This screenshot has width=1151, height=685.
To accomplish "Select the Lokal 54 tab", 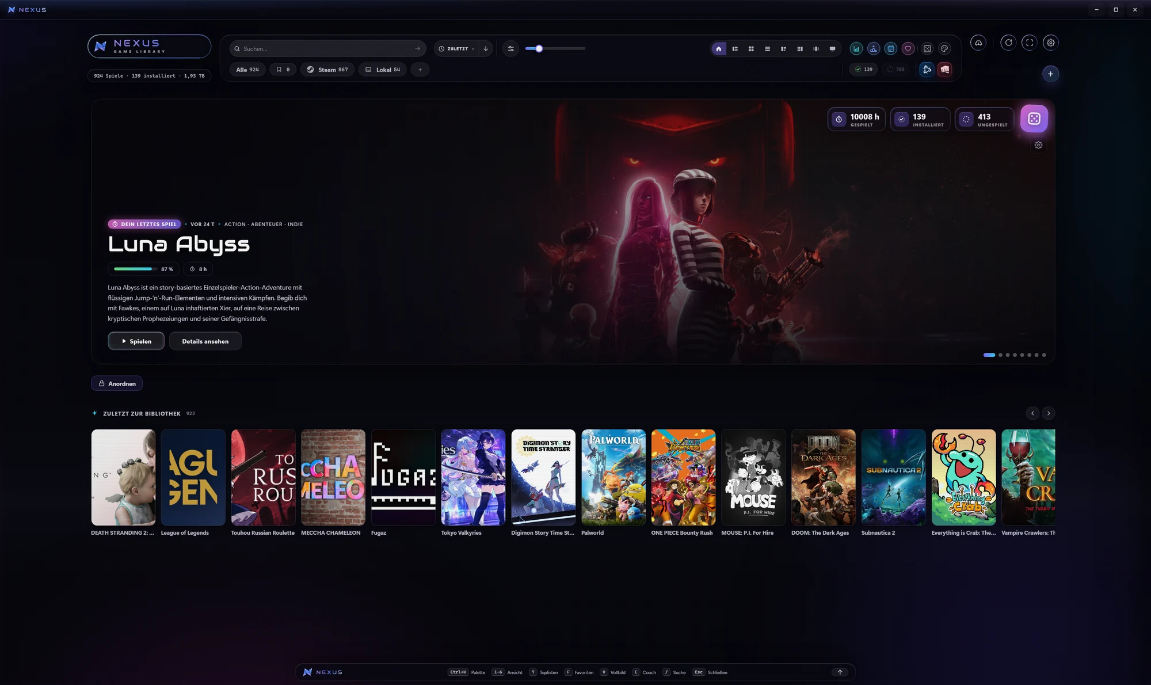I will coord(383,70).
